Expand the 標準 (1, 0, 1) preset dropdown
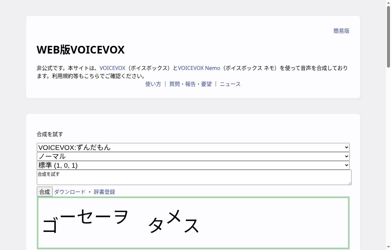 point(193,165)
